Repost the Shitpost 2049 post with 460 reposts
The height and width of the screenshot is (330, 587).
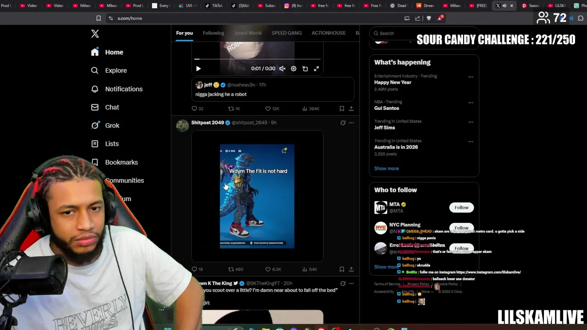tap(236, 269)
